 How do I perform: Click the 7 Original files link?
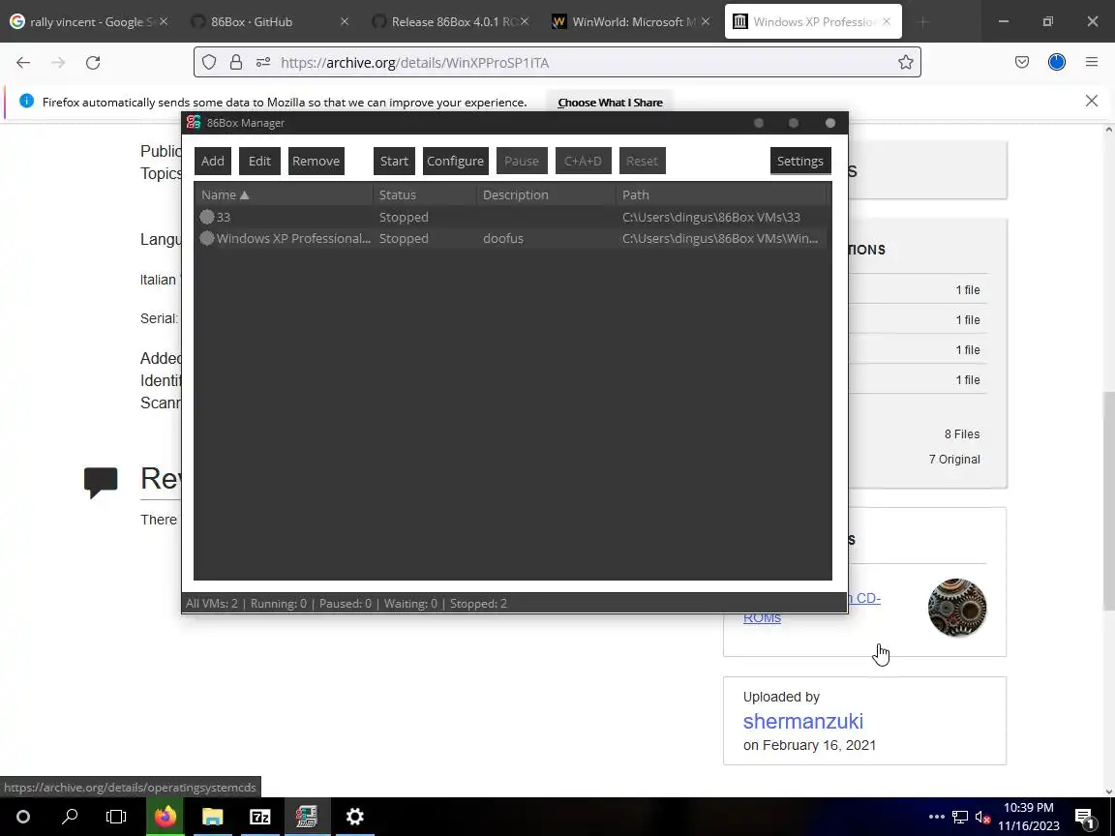pyautogui.click(x=954, y=460)
